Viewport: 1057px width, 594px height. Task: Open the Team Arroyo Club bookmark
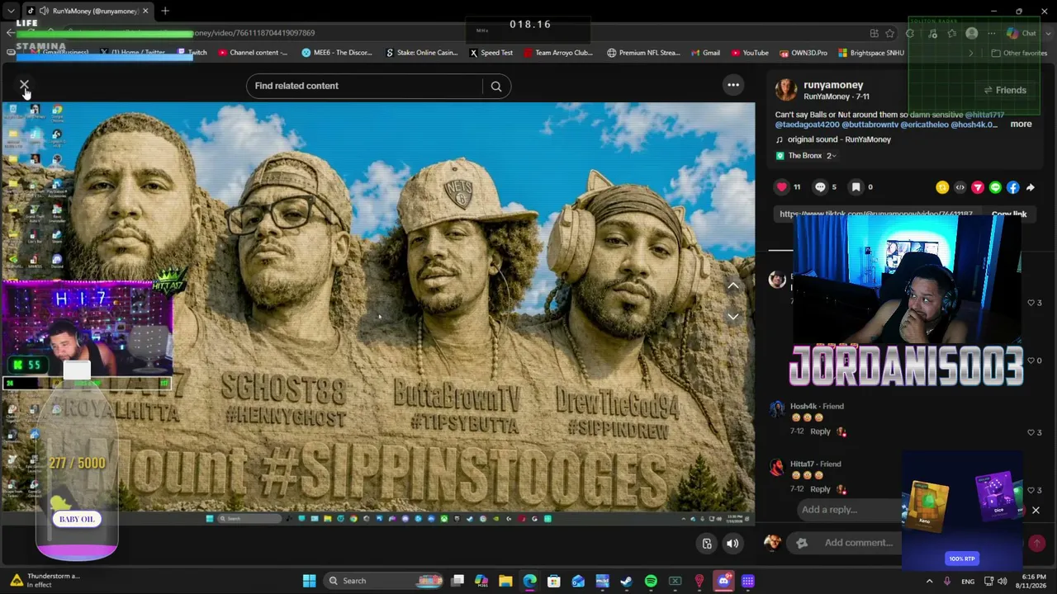557,53
